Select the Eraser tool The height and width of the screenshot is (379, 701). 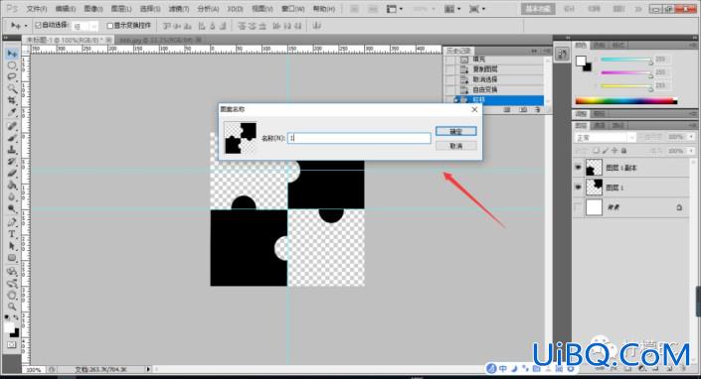coord(12,174)
